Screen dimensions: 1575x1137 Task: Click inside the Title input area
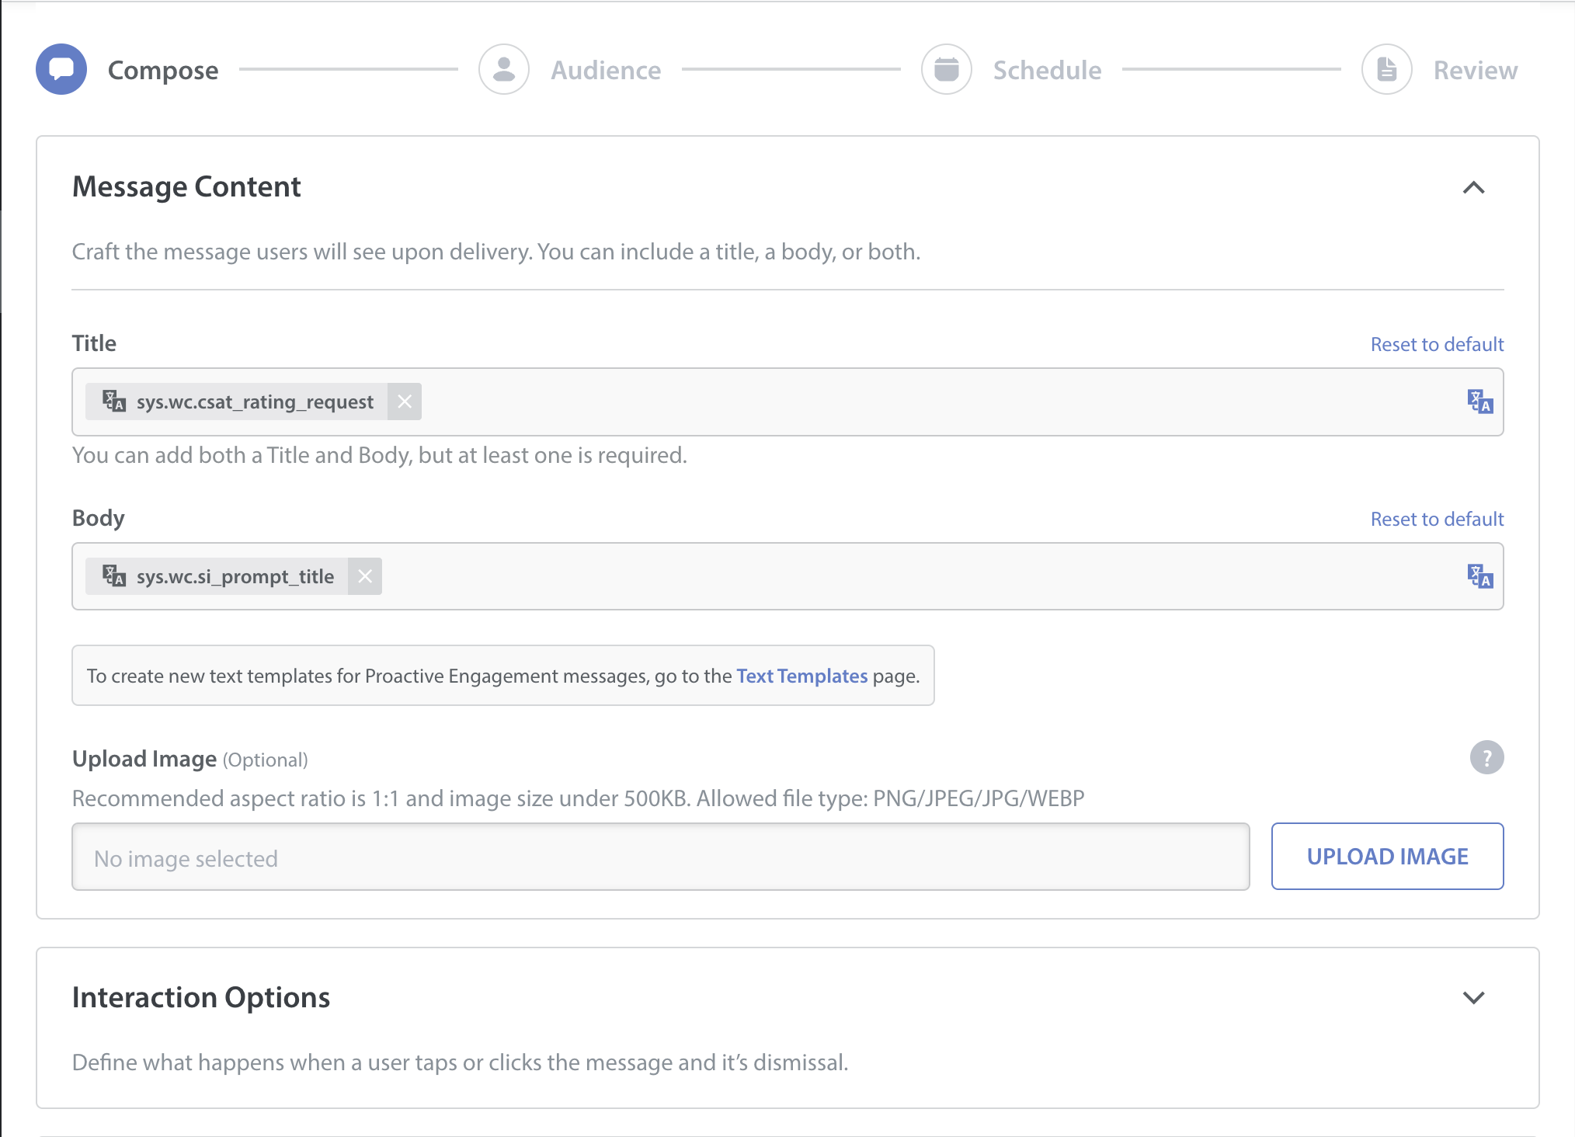854,402
